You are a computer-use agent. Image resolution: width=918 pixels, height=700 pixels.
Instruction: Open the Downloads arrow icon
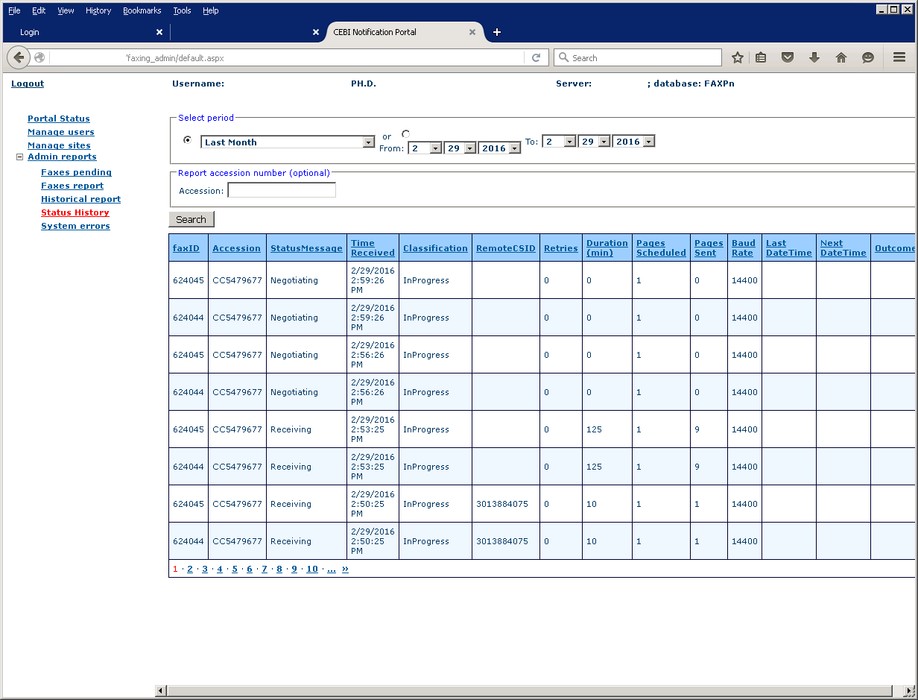tap(814, 57)
